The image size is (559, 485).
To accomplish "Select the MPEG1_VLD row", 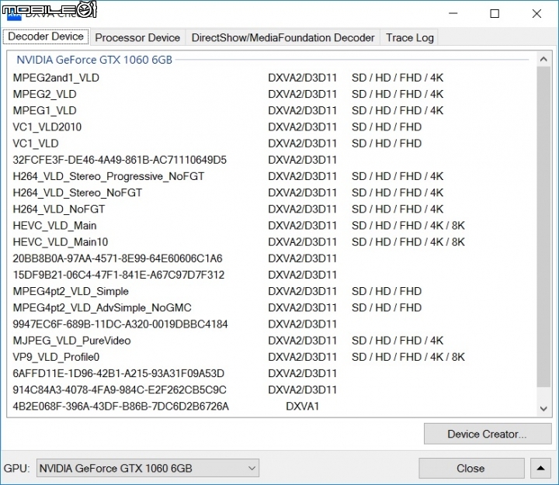I will point(271,110).
